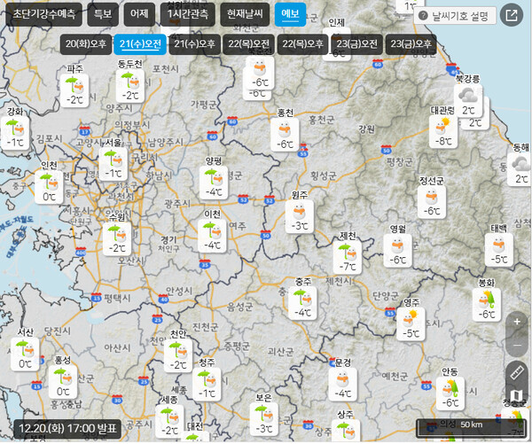
Task: Click the 홍천 snowman icon
Action: click(x=285, y=135)
